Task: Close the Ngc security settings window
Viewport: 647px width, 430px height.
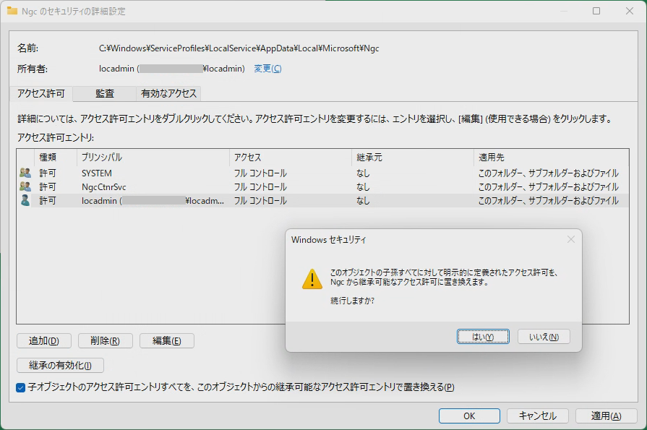Action: pos(629,11)
